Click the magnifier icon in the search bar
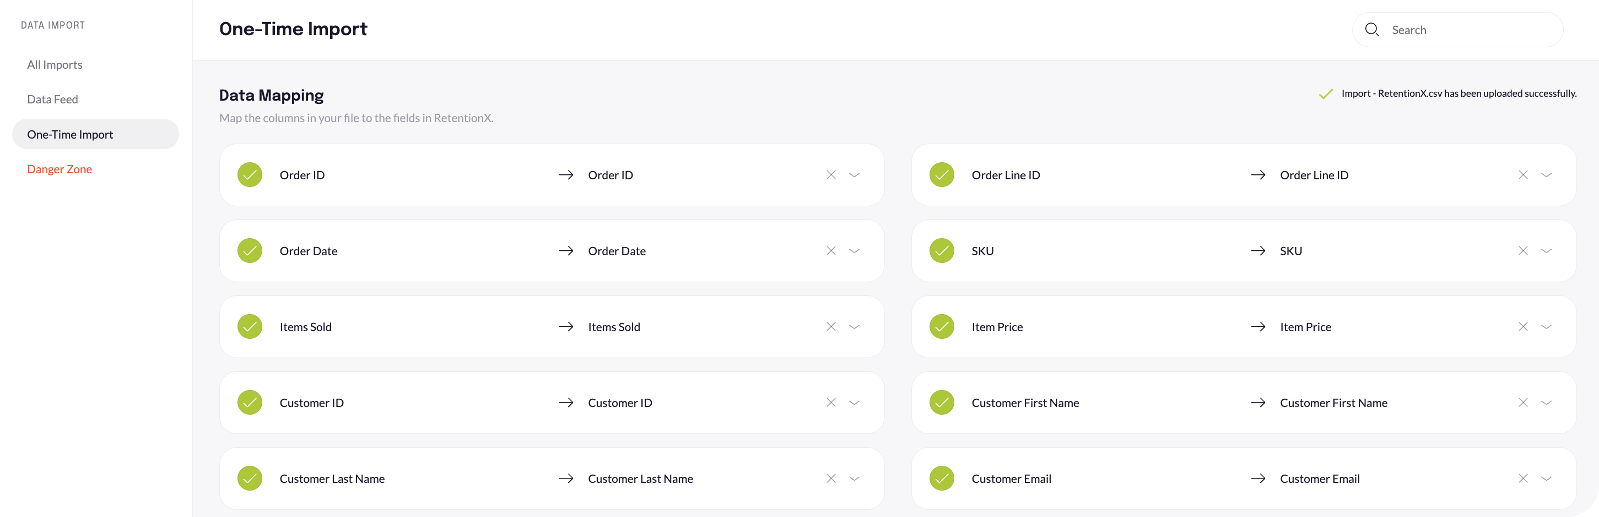 tap(1372, 30)
